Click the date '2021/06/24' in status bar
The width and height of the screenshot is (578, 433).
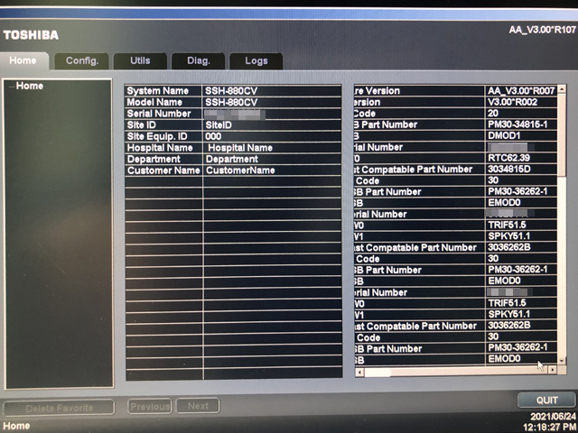tap(553, 417)
